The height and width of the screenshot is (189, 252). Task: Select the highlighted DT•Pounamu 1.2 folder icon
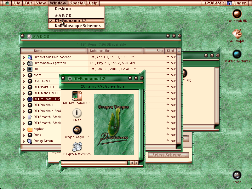tap(30, 99)
